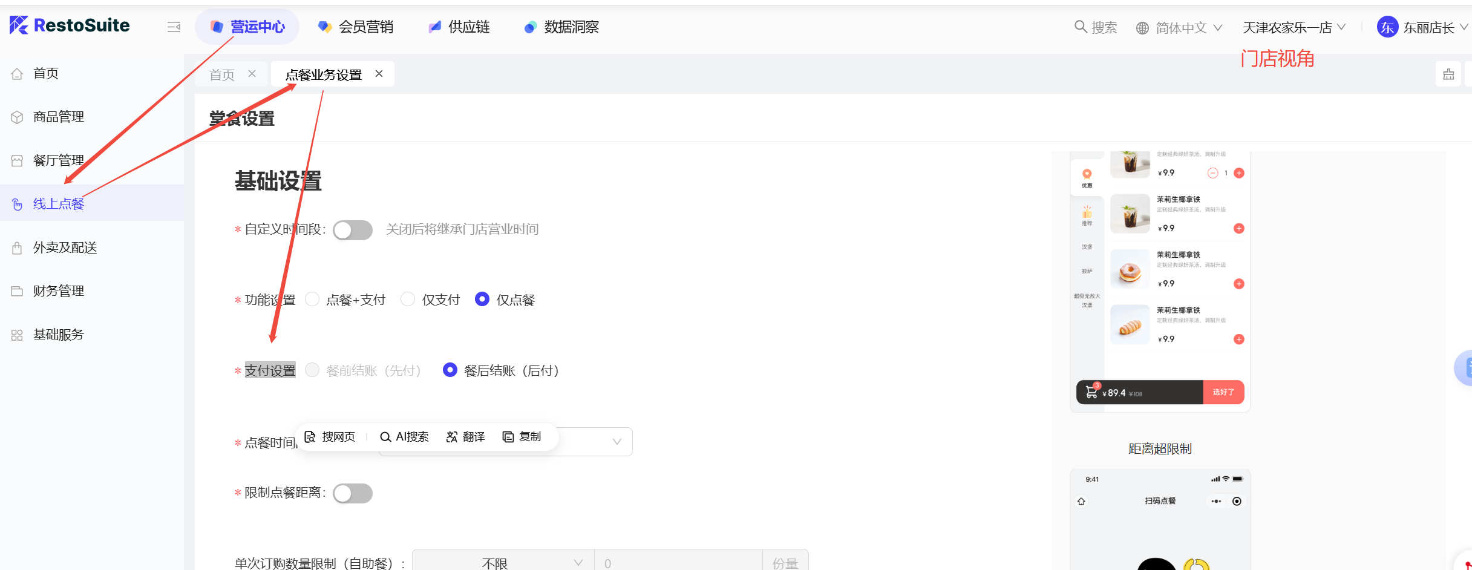
Task: Enable the 限制点餐距离 switch
Action: (x=352, y=493)
